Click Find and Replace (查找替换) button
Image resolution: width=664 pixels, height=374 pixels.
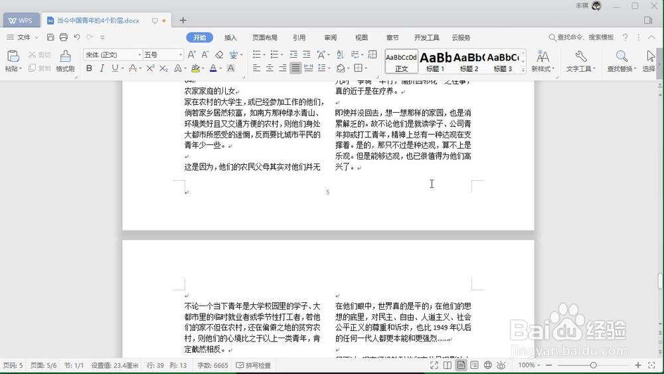622,61
